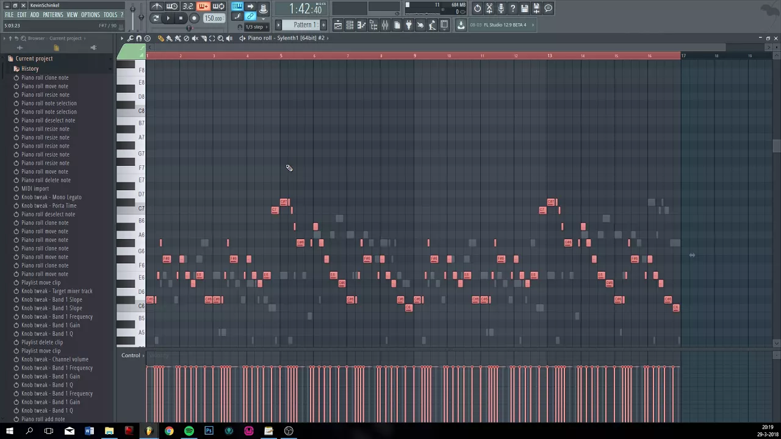Image resolution: width=781 pixels, height=439 pixels.
Task: Open the Mixer icon
Action: (x=385, y=25)
